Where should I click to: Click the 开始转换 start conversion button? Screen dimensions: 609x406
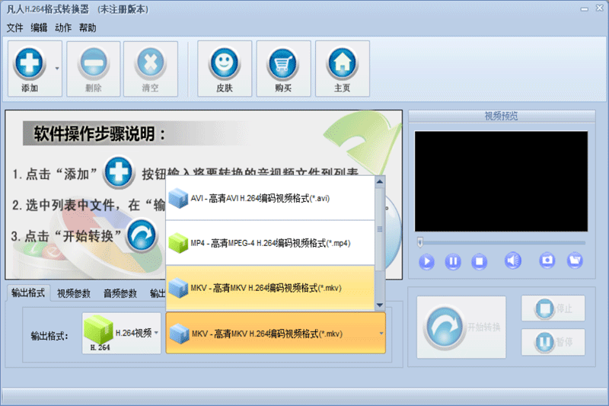pos(461,327)
